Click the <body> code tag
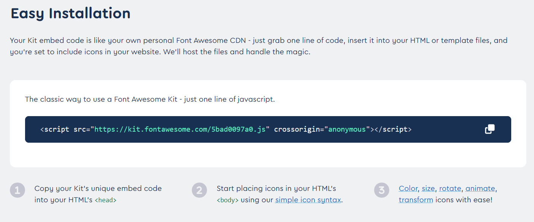 click(228, 200)
